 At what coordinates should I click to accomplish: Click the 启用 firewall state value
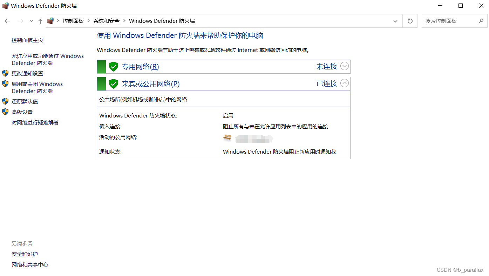tap(228, 116)
